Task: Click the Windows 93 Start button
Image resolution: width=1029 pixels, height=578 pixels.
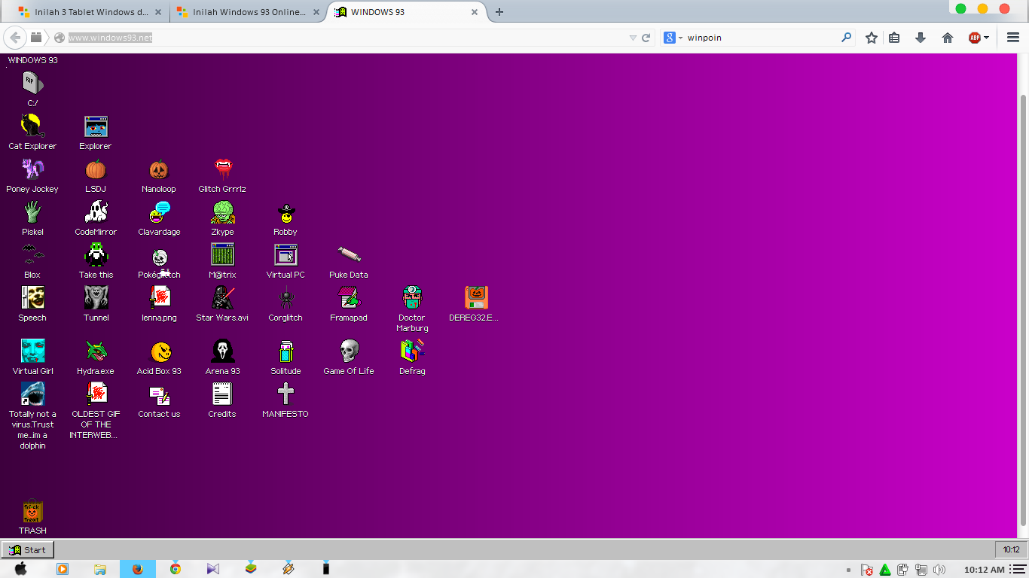Action: (27, 549)
